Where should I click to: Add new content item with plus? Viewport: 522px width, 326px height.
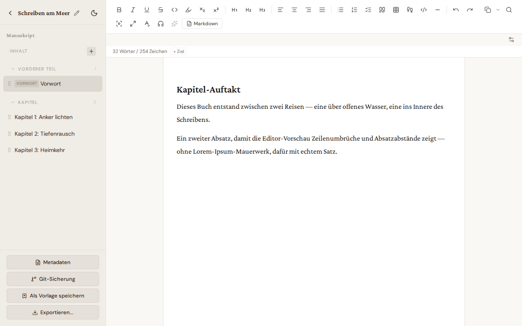pyautogui.click(x=91, y=51)
